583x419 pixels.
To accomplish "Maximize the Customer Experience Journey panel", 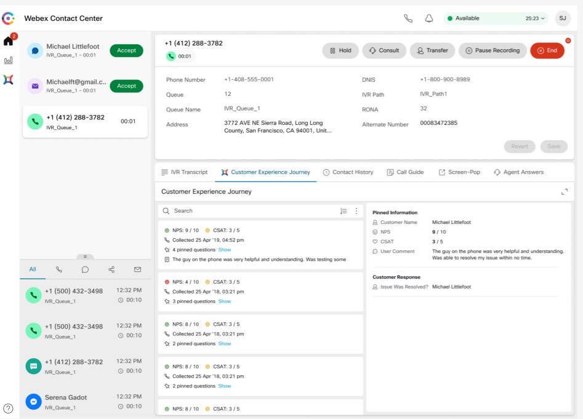I will pyautogui.click(x=565, y=192).
